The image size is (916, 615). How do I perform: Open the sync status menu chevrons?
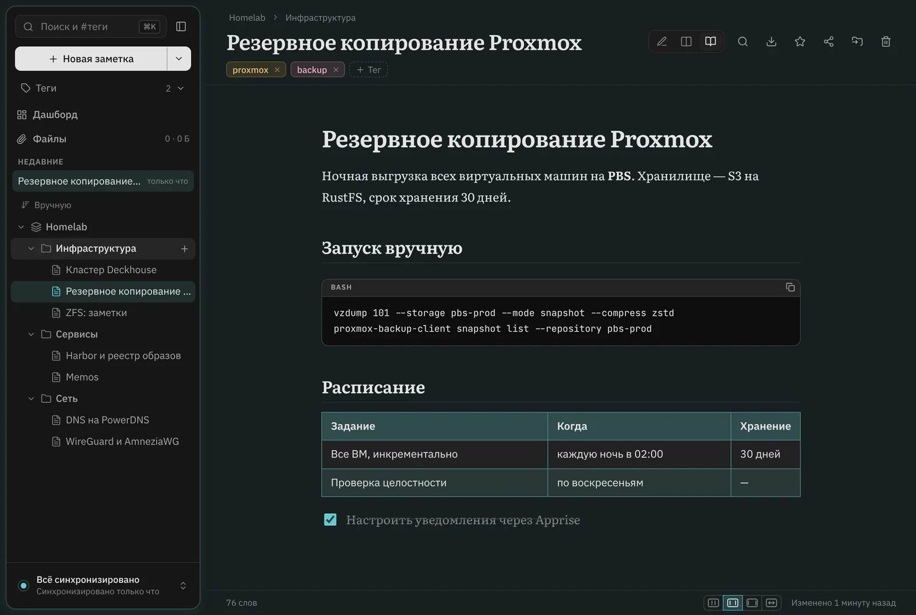(183, 585)
